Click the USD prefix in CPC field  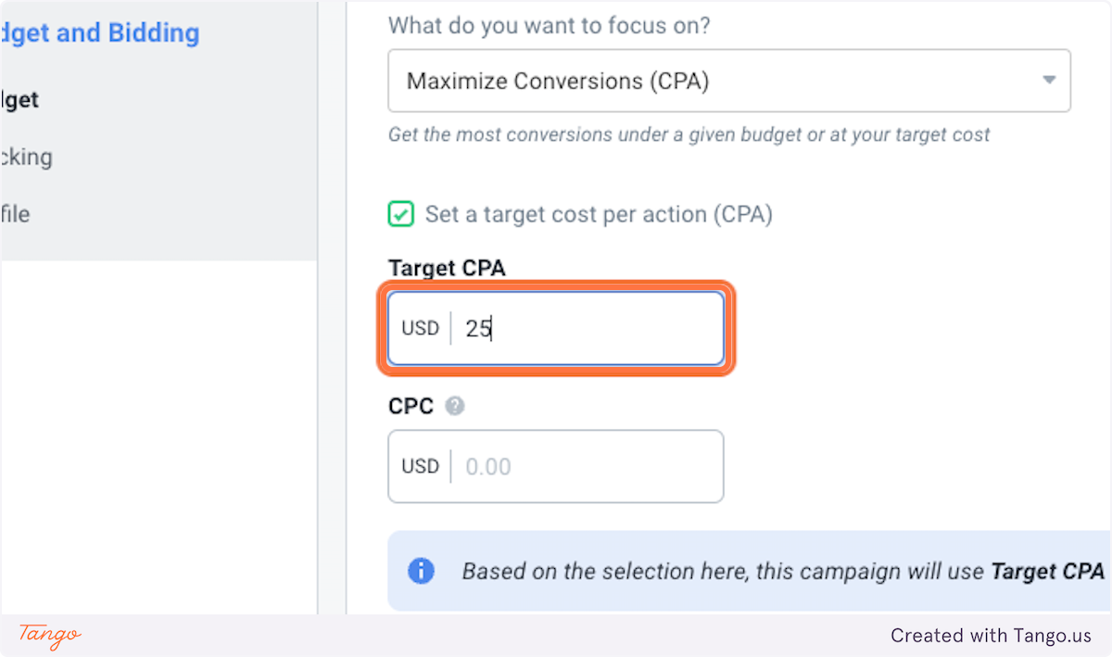[x=420, y=466]
